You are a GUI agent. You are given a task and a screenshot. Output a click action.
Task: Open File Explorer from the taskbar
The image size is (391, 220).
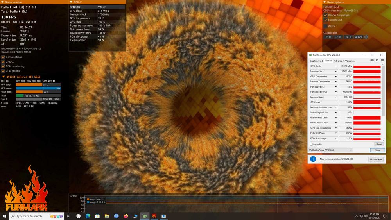[x=107, y=216]
